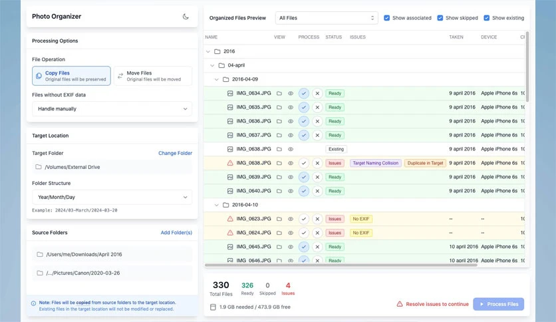The image size is (556, 322).
Task: Click the Resolve issues to continue warning
Action: point(432,304)
